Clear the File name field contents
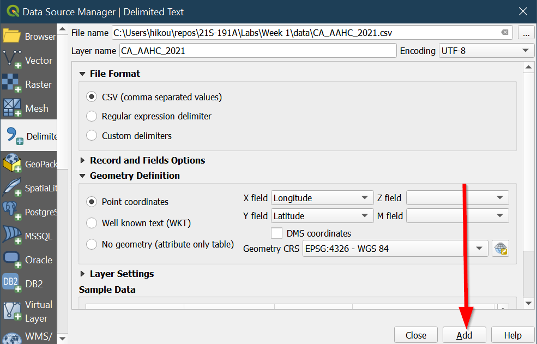This screenshot has height=344, width=537. click(505, 33)
